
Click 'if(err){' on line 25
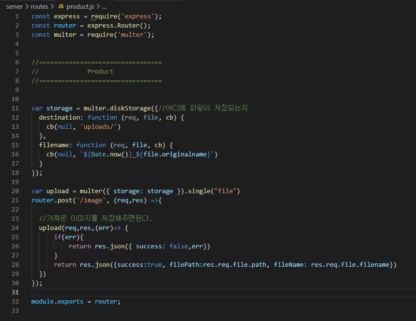coord(69,237)
